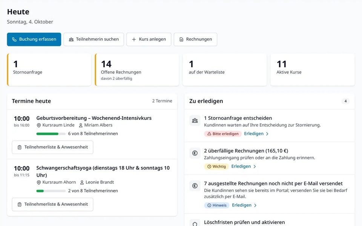
Task: Click Erledigen link for unversendete Rechnungen
Action: click(x=242, y=205)
